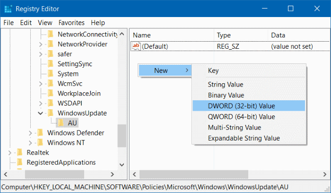
Task: Open the File menu
Action: tap(9, 23)
